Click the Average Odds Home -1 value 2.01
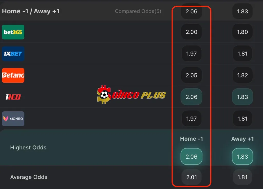The image size is (263, 189). pos(191,177)
